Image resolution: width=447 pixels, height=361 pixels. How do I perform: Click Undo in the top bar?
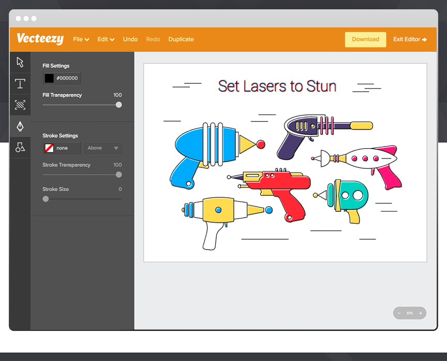point(130,39)
